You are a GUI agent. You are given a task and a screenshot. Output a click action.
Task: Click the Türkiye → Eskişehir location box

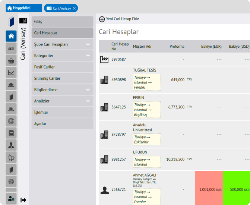click(x=147, y=139)
